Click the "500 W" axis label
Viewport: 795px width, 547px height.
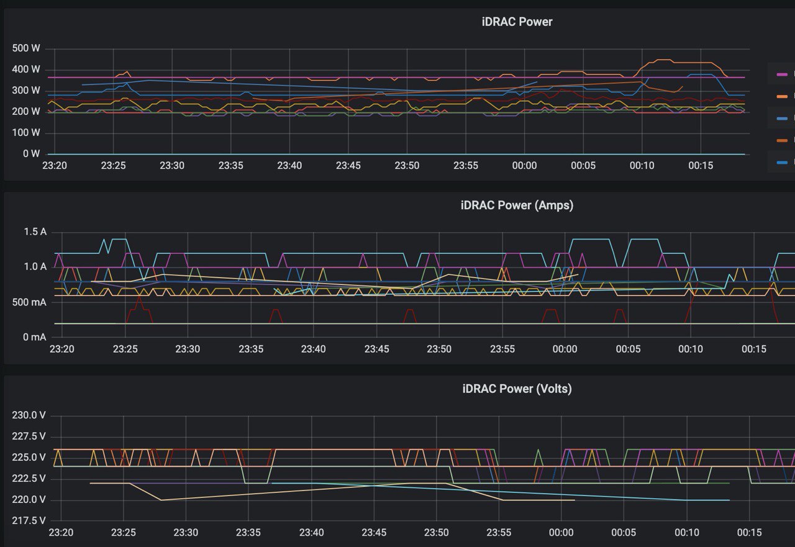[26, 48]
